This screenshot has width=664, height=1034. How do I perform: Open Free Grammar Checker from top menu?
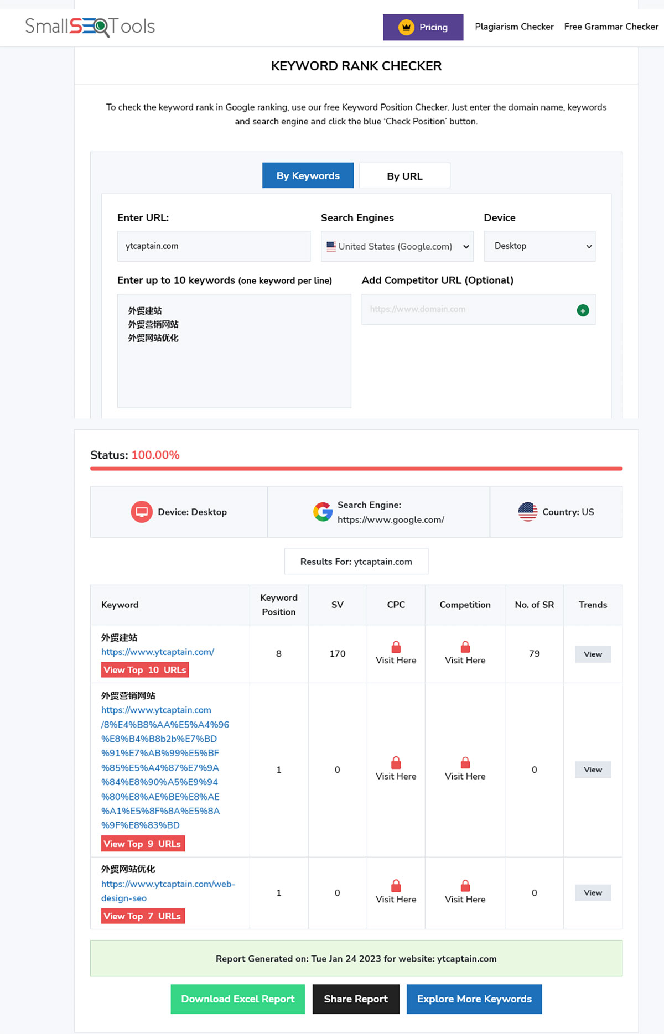[611, 27]
